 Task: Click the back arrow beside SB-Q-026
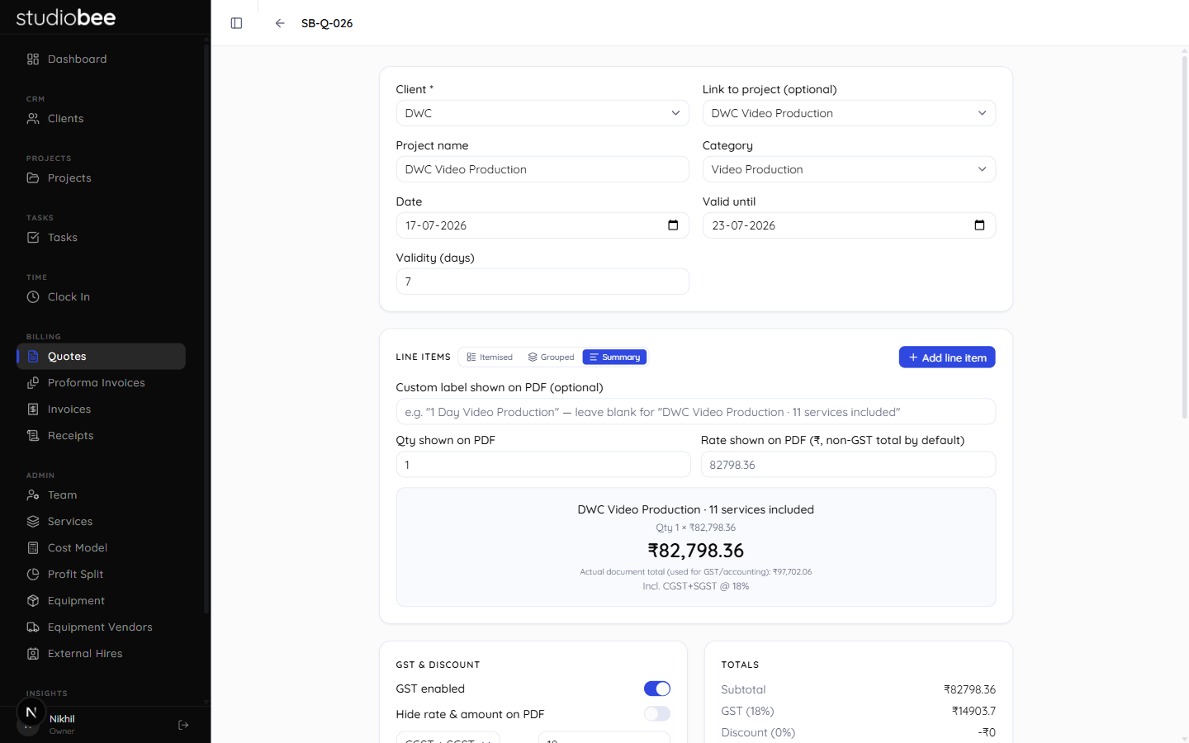[x=280, y=23]
